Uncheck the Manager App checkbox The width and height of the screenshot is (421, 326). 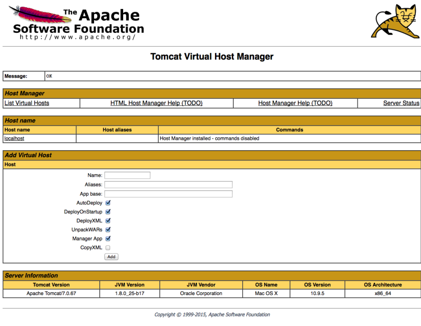pyautogui.click(x=108, y=239)
